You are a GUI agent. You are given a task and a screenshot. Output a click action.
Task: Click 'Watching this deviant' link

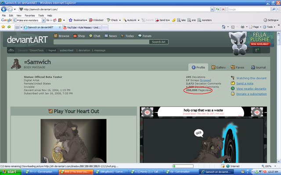pos(251,78)
